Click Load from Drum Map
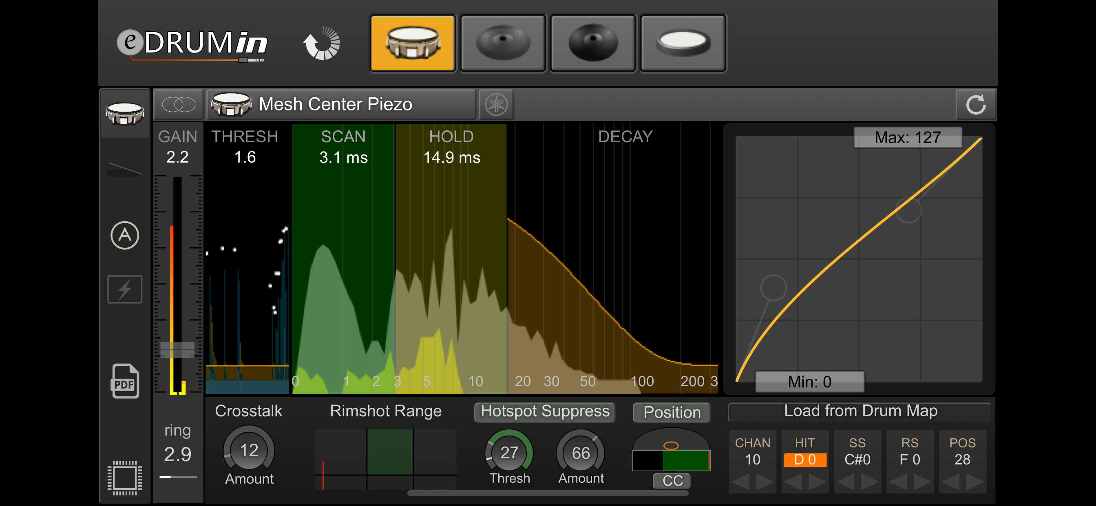The height and width of the screenshot is (506, 1096). pyautogui.click(x=860, y=411)
